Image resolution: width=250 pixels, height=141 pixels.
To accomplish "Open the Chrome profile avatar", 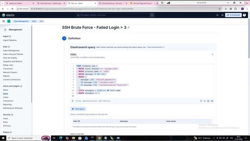I will pos(242,9).
